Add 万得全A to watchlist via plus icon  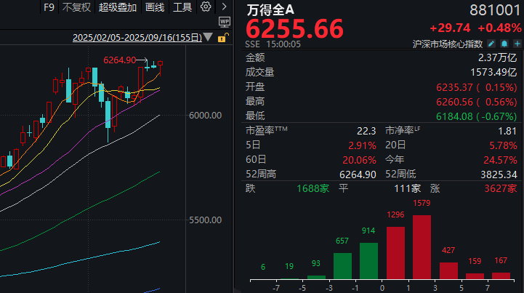517,44
